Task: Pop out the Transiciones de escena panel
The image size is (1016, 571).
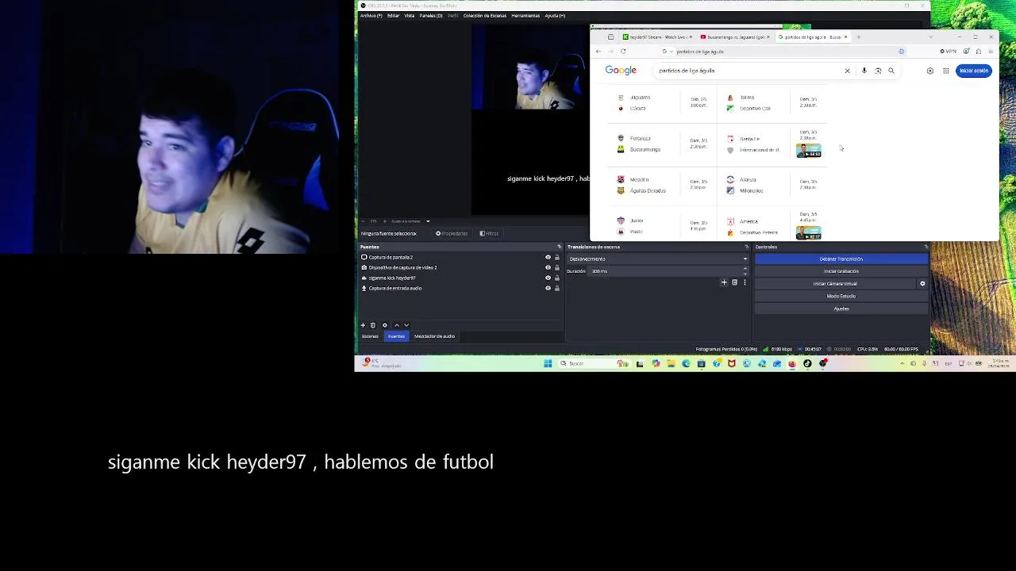Action: tap(747, 247)
